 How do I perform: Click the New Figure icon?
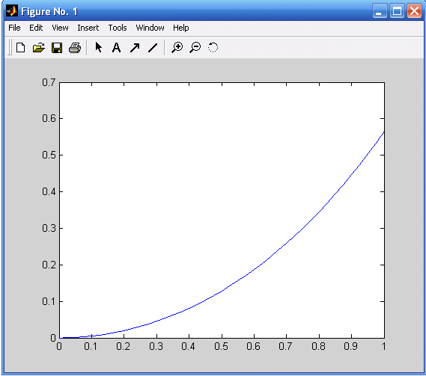(x=21, y=48)
